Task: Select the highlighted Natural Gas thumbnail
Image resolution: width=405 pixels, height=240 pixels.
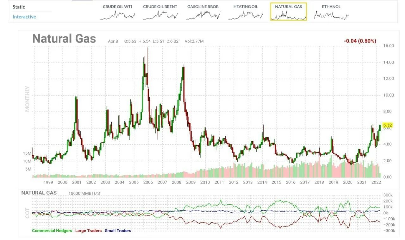Action: pos(289,12)
